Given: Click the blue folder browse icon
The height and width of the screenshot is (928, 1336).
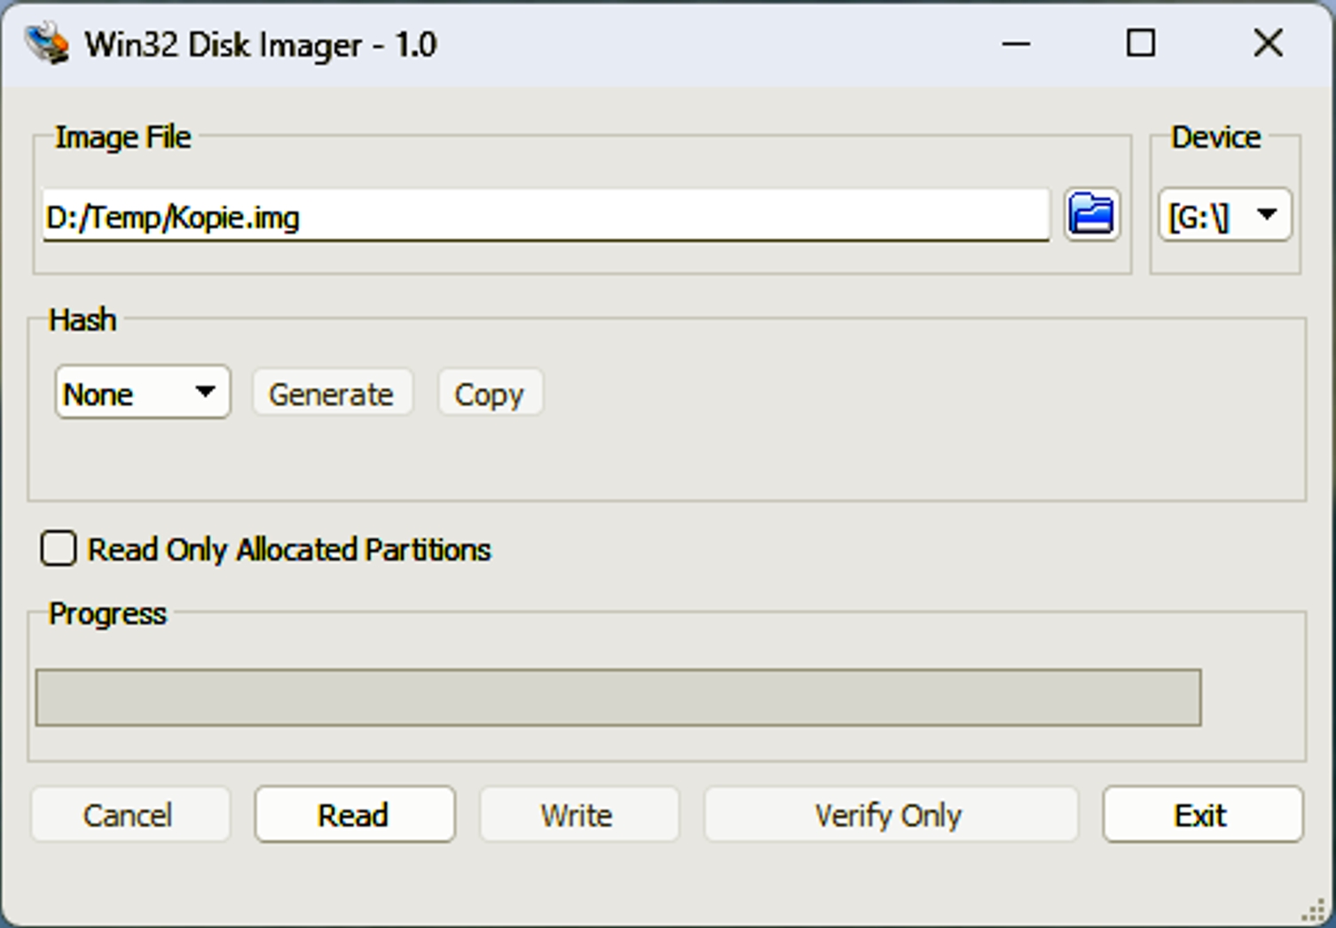Looking at the screenshot, I should pyautogui.click(x=1091, y=214).
